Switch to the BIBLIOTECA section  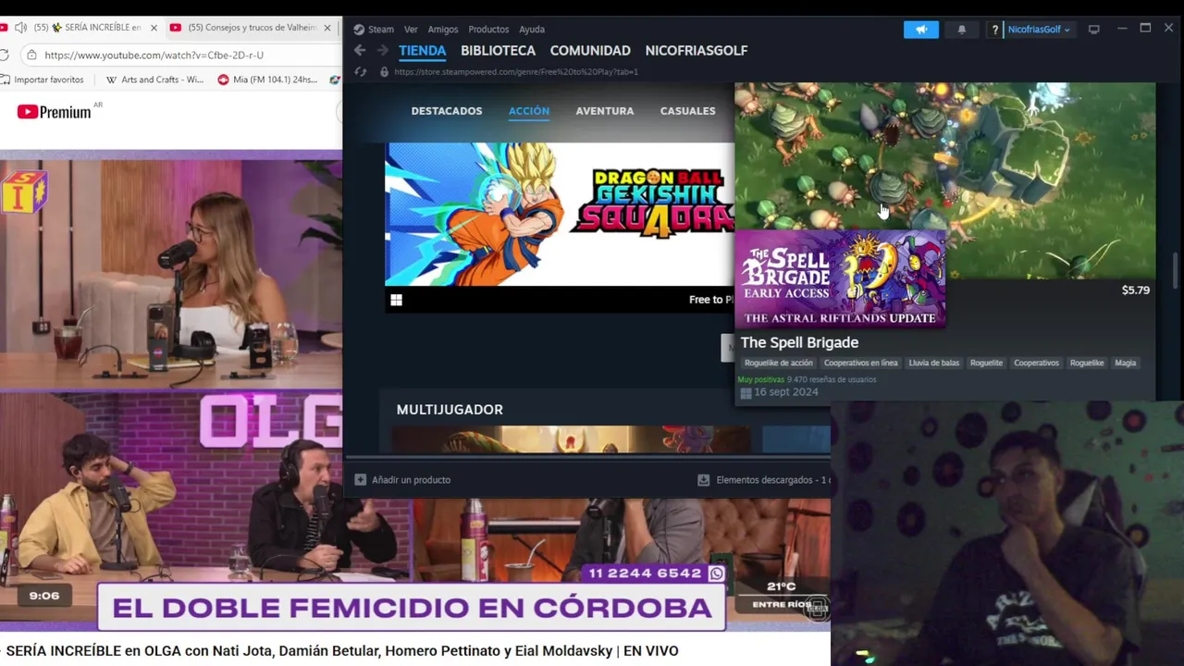498,51
